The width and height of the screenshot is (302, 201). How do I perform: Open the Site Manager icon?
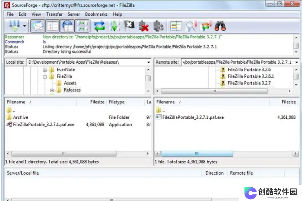[x=15, y=26]
